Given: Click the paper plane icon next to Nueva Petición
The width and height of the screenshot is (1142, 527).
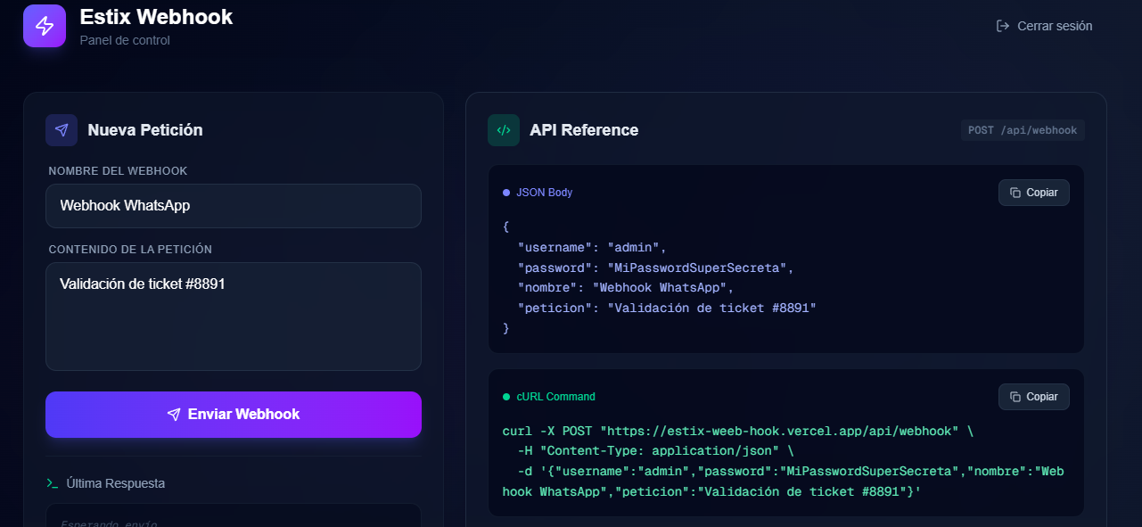Looking at the screenshot, I should pyautogui.click(x=61, y=130).
